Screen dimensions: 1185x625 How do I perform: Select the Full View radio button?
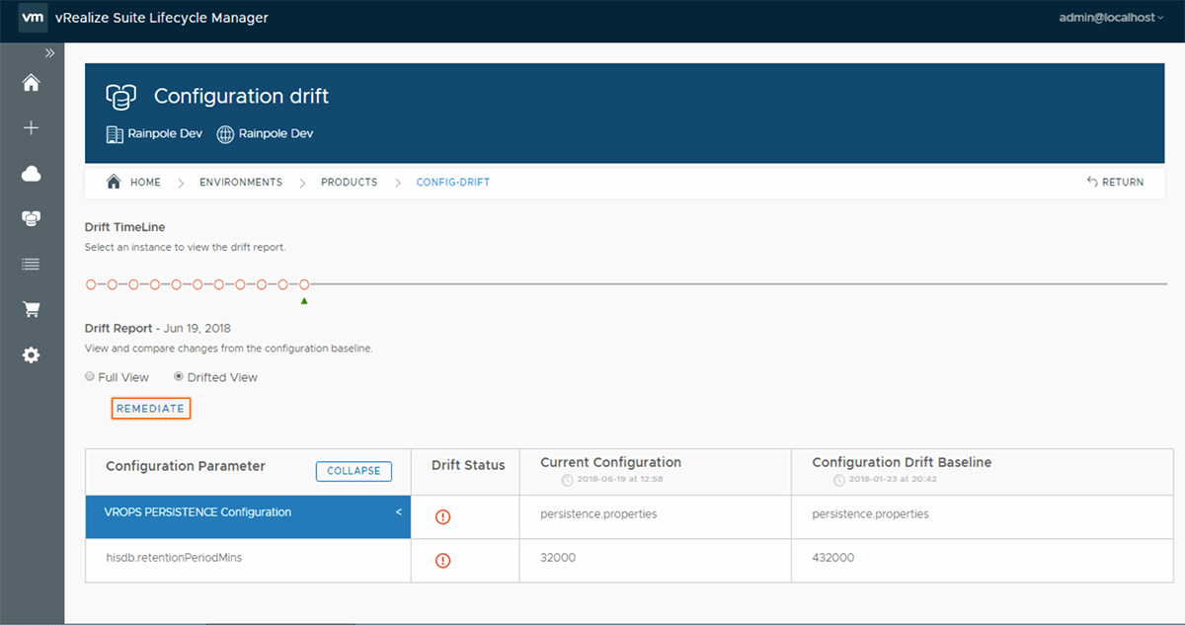point(90,376)
